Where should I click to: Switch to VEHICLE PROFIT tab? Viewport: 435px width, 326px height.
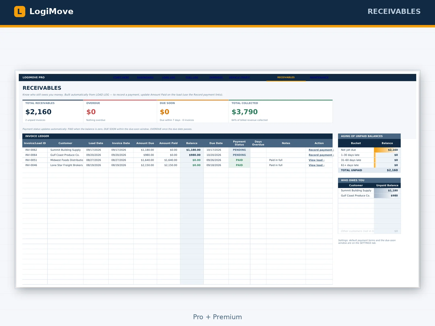coord(239,77)
